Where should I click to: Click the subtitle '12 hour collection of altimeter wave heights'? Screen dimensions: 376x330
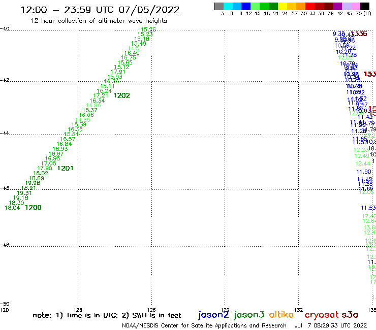point(99,21)
